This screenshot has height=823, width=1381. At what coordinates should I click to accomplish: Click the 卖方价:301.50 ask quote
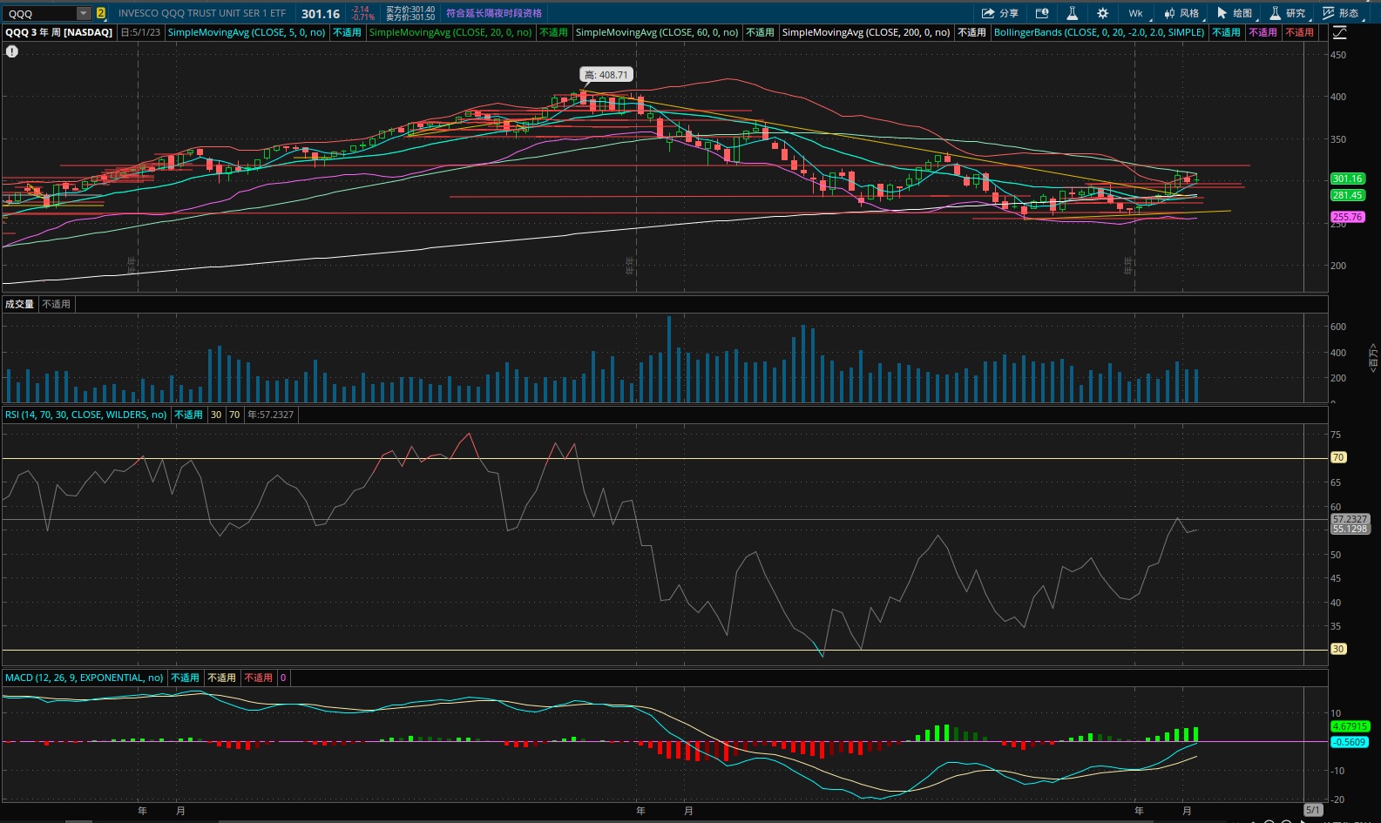pyautogui.click(x=410, y=17)
